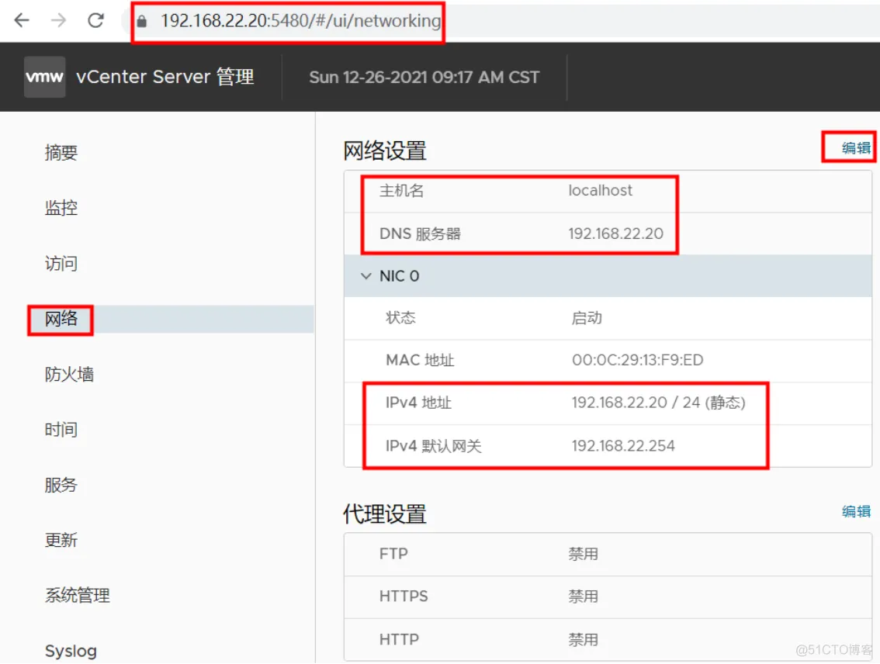Screen dimensions: 880x664
Task: Click 禁用 status in the HTTPS row
Action: click(x=583, y=597)
